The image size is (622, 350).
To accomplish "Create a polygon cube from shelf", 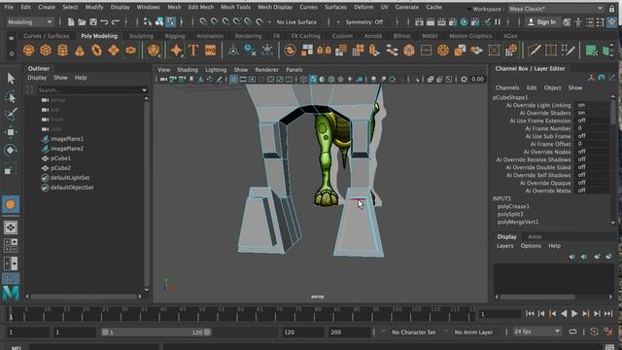I will pos(46,51).
